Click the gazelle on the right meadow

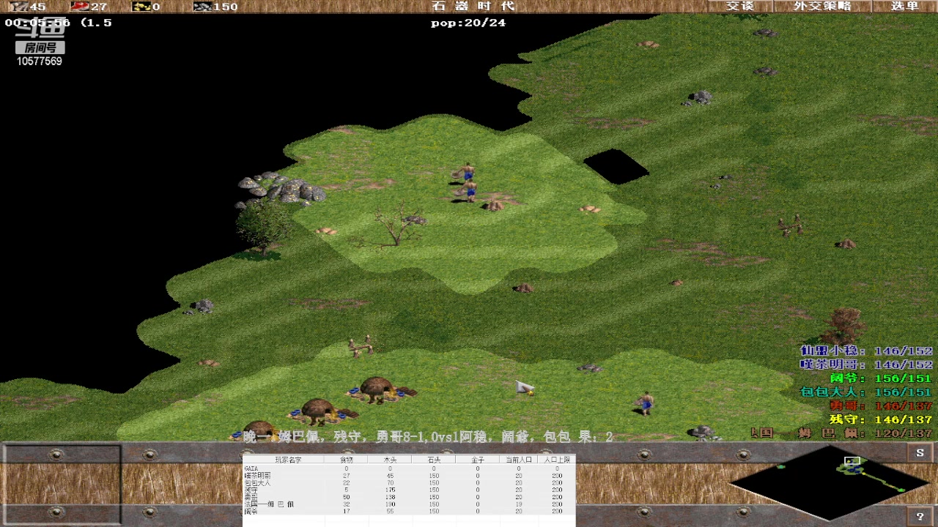tap(791, 225)
